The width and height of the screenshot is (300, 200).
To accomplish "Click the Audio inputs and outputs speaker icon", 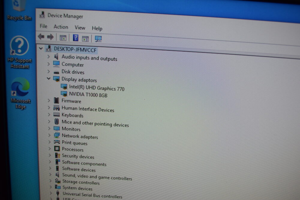I will pyautogui.click(x=56, y=56).
